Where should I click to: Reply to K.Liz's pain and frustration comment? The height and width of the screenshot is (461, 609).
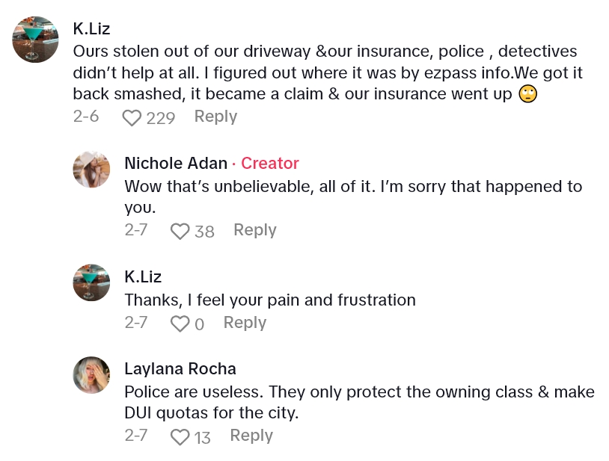click(x=245, y=323)
